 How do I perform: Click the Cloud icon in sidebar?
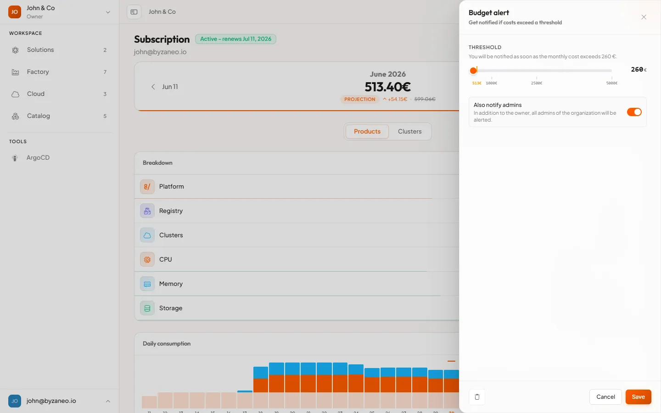tap(15, 94)
